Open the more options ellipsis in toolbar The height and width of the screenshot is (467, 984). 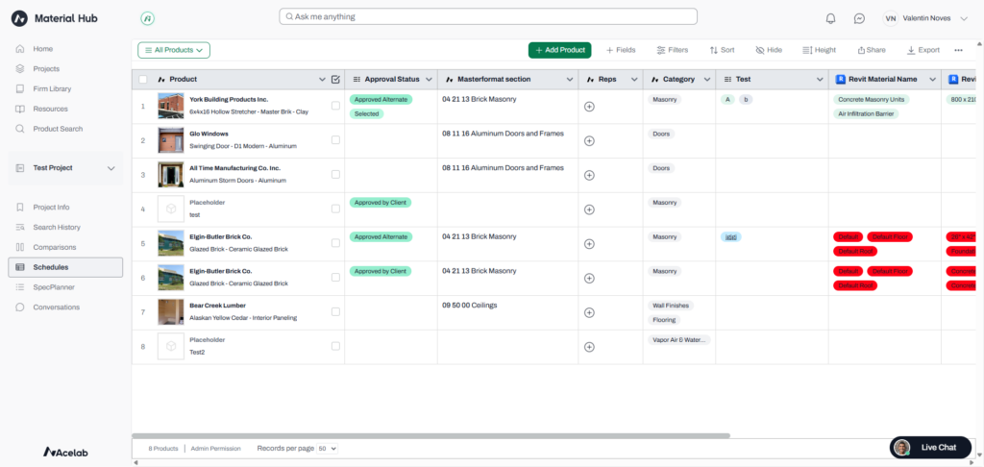tap(958, 50)
